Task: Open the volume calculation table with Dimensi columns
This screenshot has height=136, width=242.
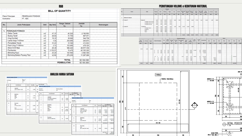Action: pyautogui.click(x=170, y=22)
